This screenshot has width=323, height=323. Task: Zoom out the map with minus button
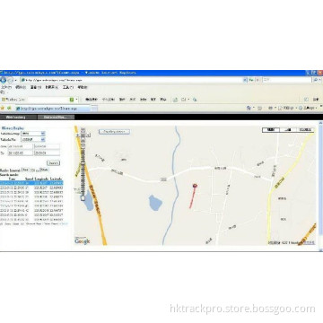click(83, 198)
